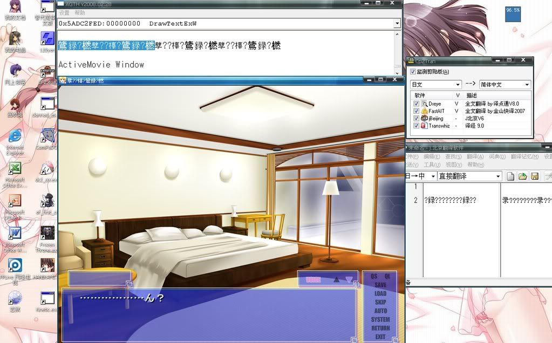The image size is (552, 343).
Task: Click the "ActiveMovie Window" line in AGTH output
Action: [x=101, y=64]
